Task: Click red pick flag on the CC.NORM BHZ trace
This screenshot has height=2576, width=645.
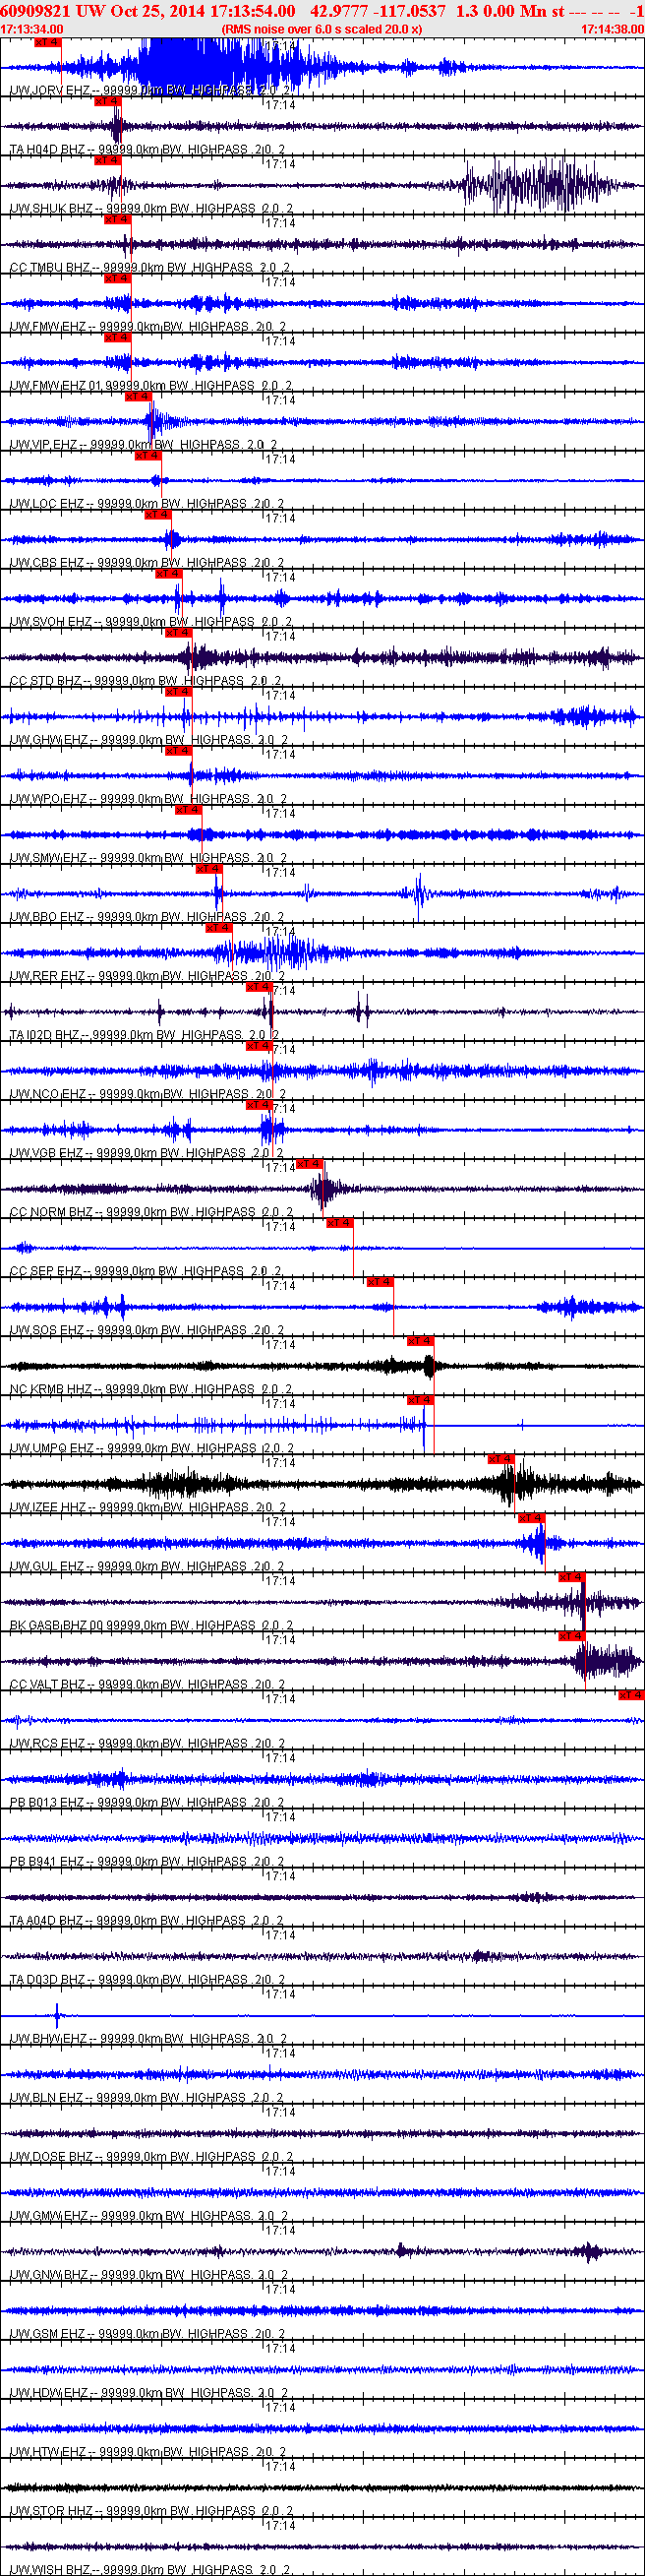Action: pyautogui.click(x=309, y=1163)
